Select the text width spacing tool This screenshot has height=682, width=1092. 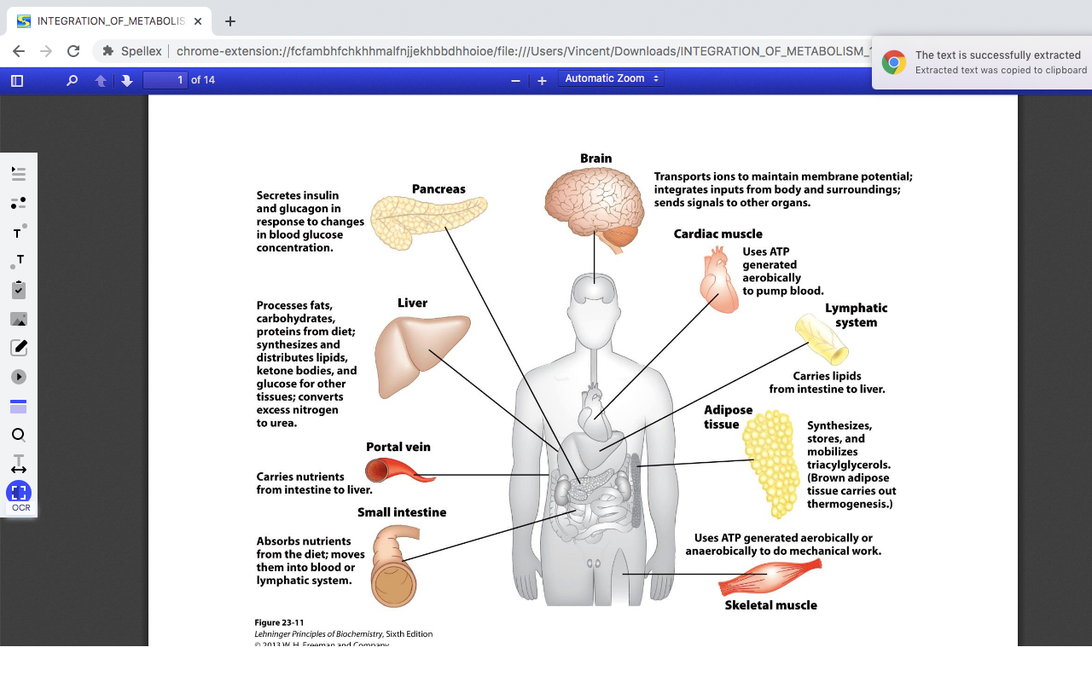point(19,465)
